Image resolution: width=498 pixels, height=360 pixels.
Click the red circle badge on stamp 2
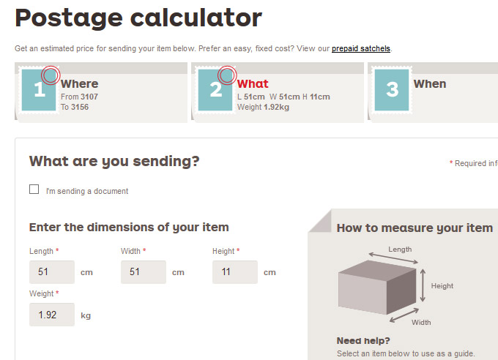227,75
